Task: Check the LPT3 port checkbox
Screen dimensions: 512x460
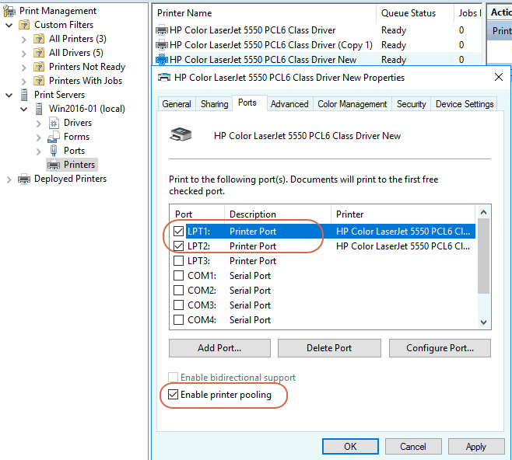Action: (x=179, y=261)
